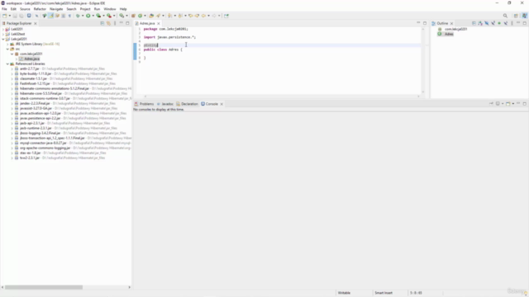Click the Next Annotation toolbar icon
Image resolution: width=529 pixels, height=297 pixels.
click(169, 16)
